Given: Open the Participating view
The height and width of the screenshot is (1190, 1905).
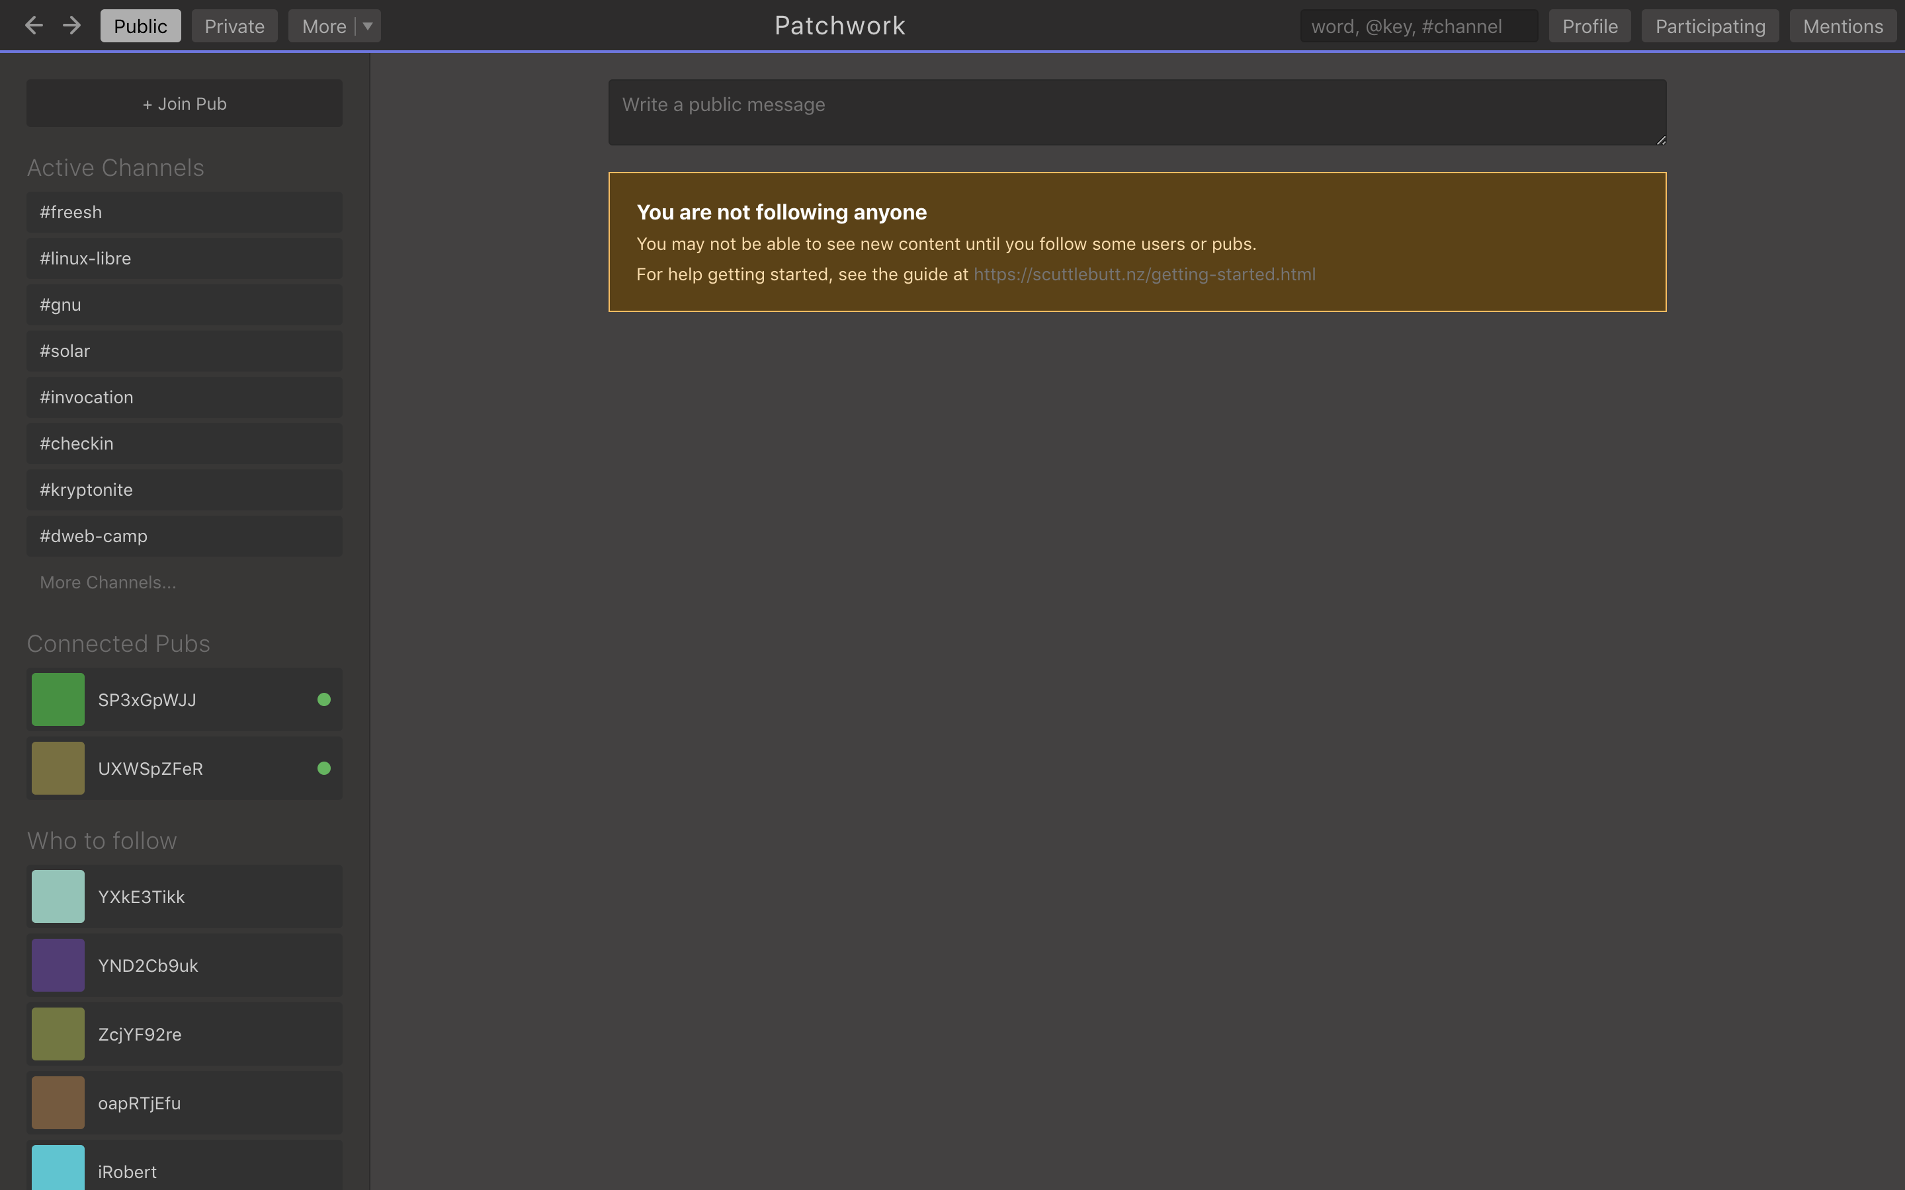Looking at the screenshot, I should 1710,26.
